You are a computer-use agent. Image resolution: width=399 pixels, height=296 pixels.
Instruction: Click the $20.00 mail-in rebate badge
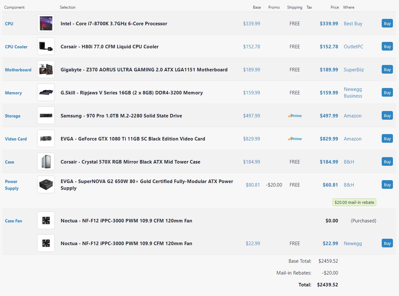tap(354, 202)
